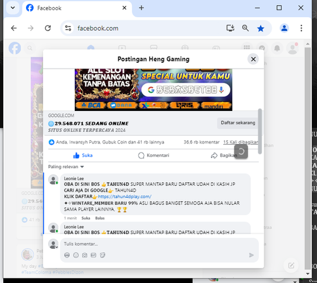Go back to previous page
317x283 pixels.
tap(14, 28)
